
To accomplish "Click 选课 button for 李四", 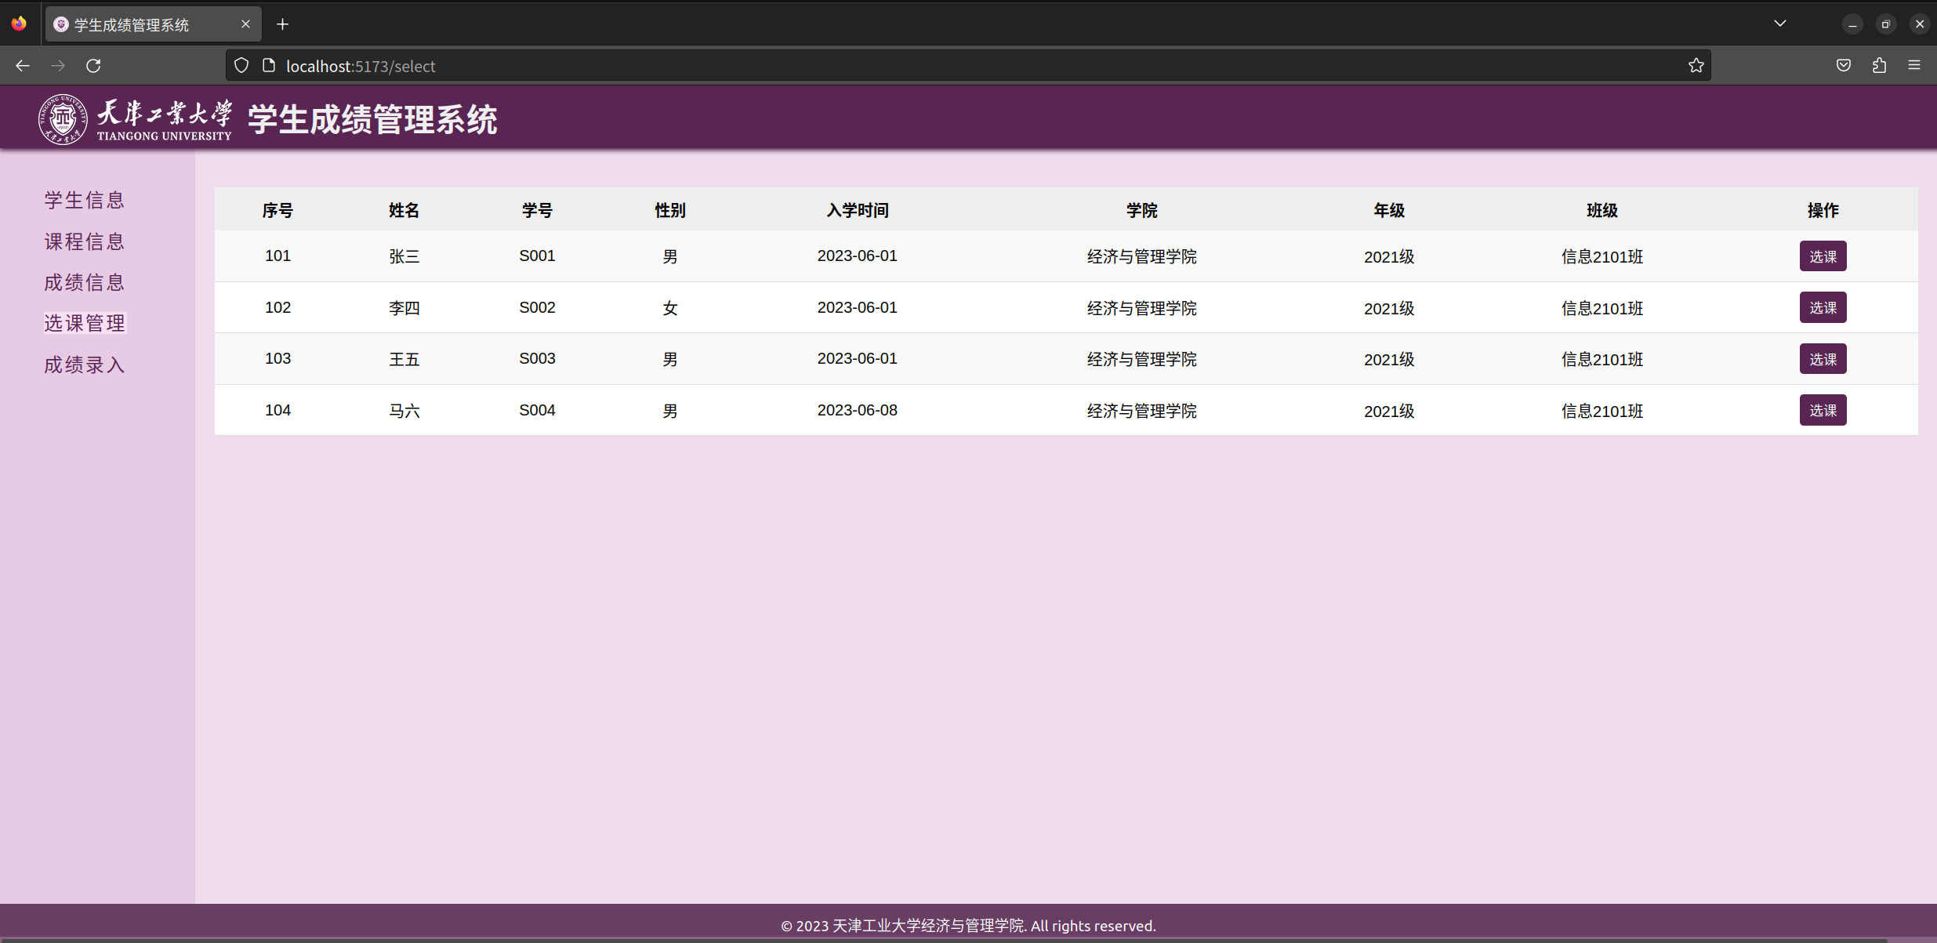I will coord(1823,307).
